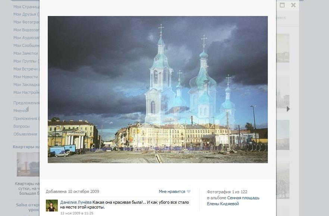Open Мои Новости in left menu
This screenshot has height=216, width=329.
point(26,77)
